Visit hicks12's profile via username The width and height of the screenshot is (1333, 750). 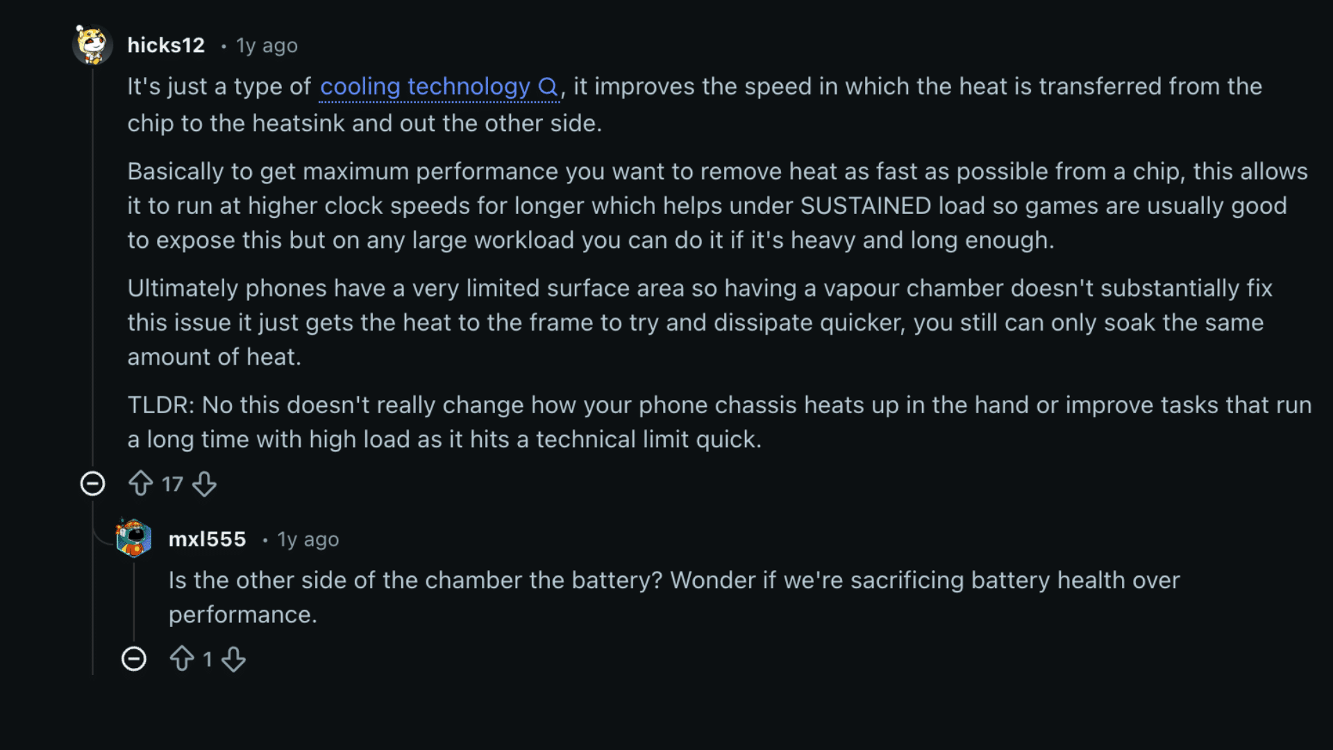[x=165, y=44]
